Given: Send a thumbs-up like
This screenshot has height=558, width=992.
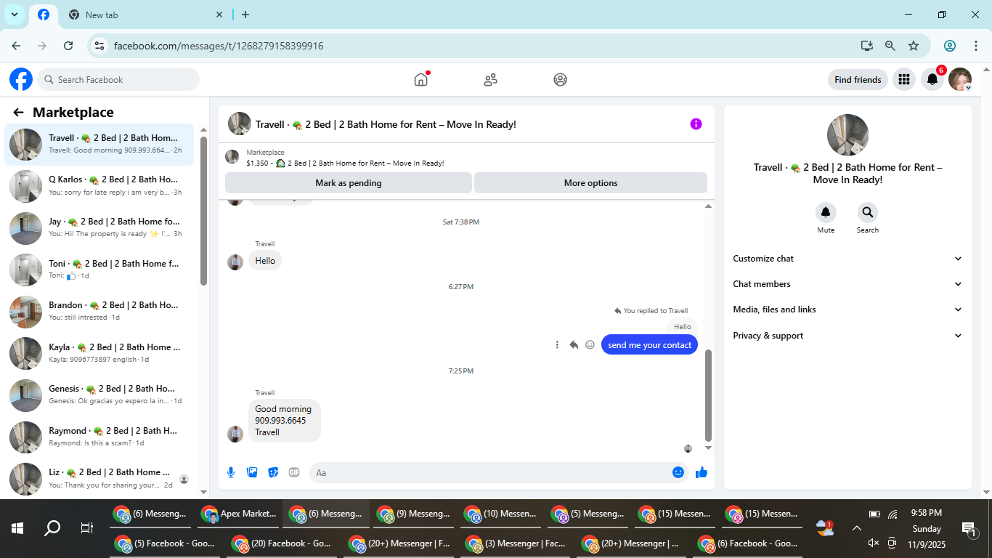Looking at the screenshot, I should coord(702,472).
